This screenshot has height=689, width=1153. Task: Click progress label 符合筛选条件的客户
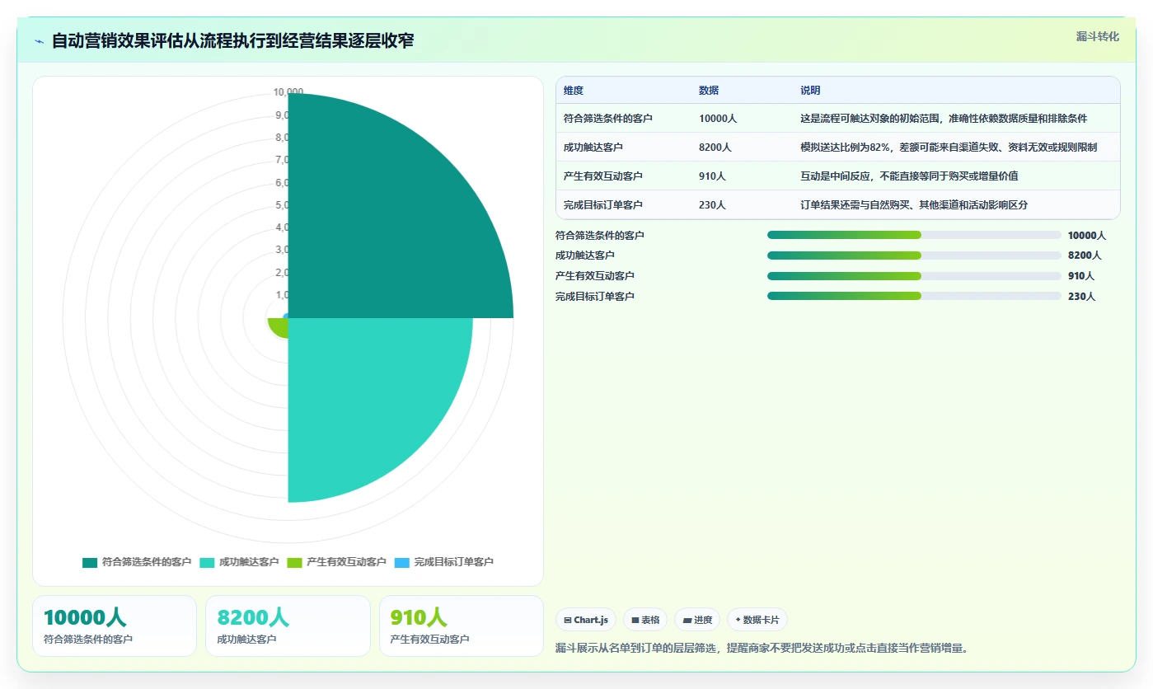tap(600, 235)
